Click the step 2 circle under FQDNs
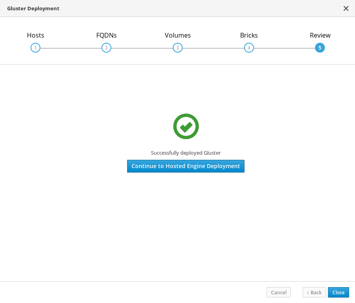355x303 pixels. [106, 47]
